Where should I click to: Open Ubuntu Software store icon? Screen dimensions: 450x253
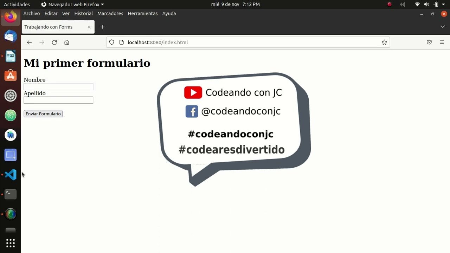11,76
